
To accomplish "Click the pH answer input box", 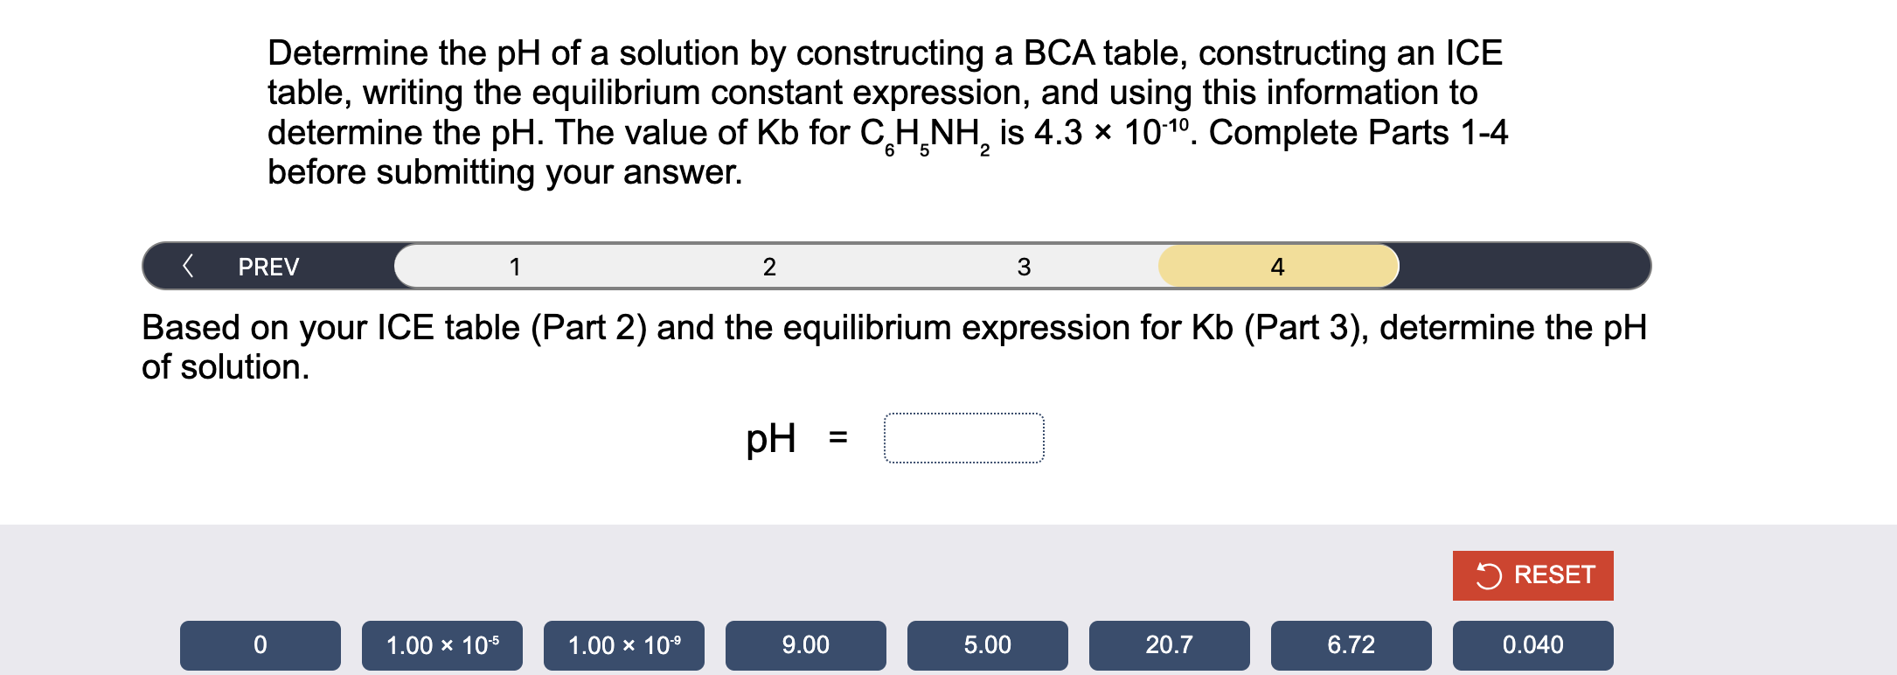I will pyautogui.click(x=962, y=439).
